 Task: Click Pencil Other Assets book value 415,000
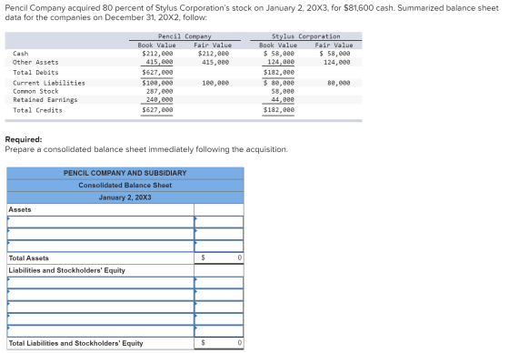[x=159, y=62]
